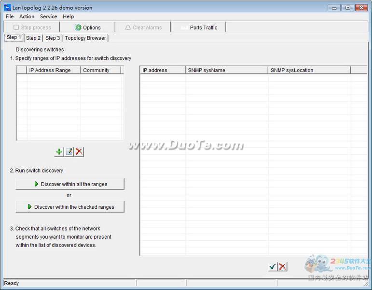Switch to the Step 3 tab
This screenshot has width=372, height=290.
(53, 38)
